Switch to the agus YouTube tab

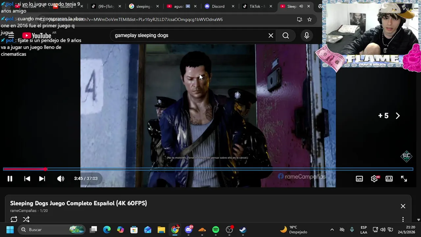181,6
